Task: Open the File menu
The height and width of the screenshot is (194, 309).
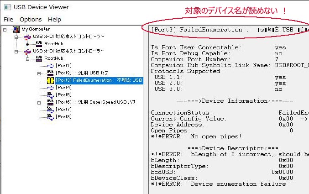Action: click(8, 20)
